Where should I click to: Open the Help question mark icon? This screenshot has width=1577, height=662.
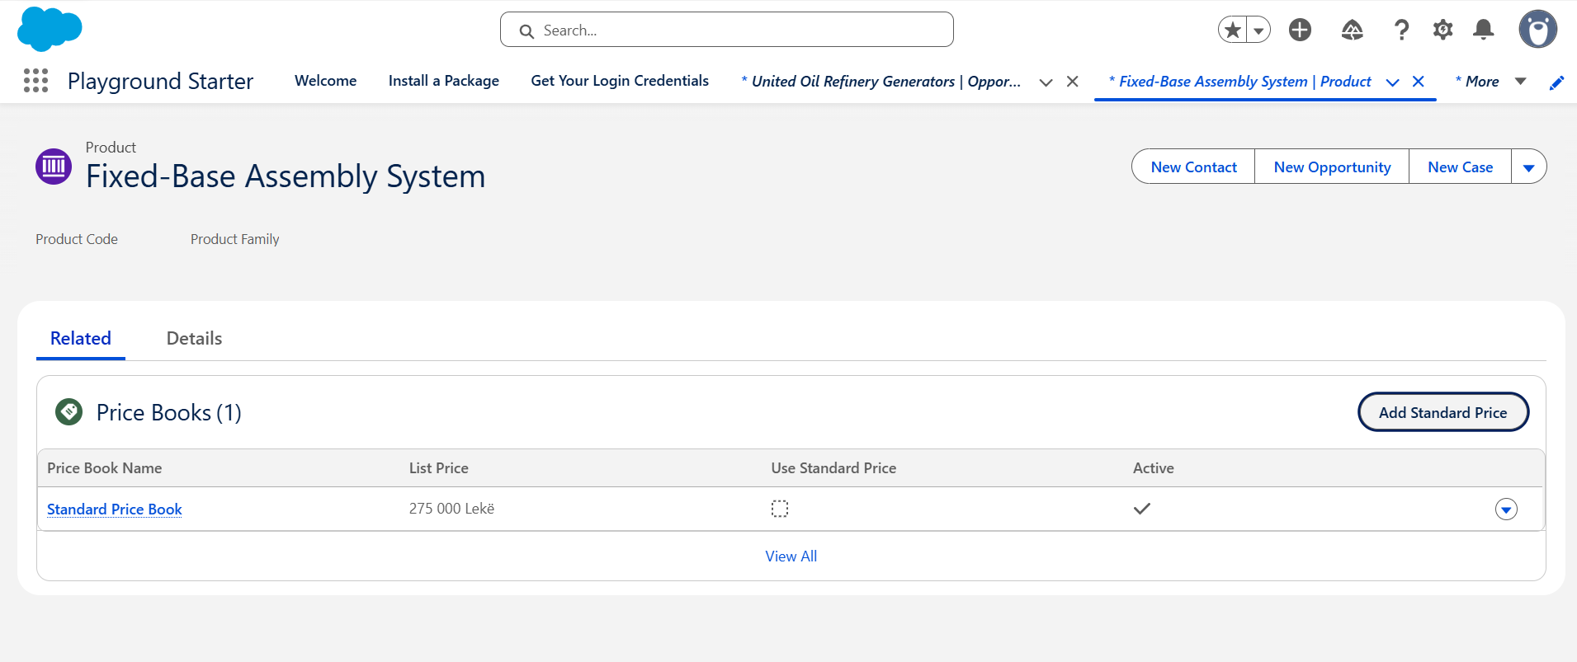(1401, 30)
